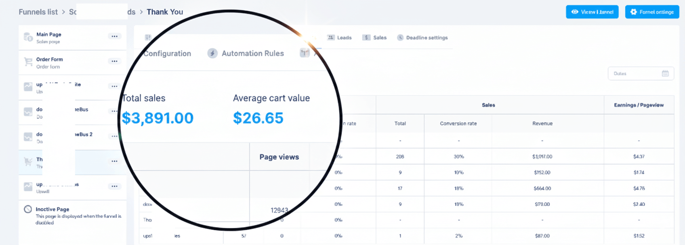Click the coins icon beside Main Page

click(28, 37)
